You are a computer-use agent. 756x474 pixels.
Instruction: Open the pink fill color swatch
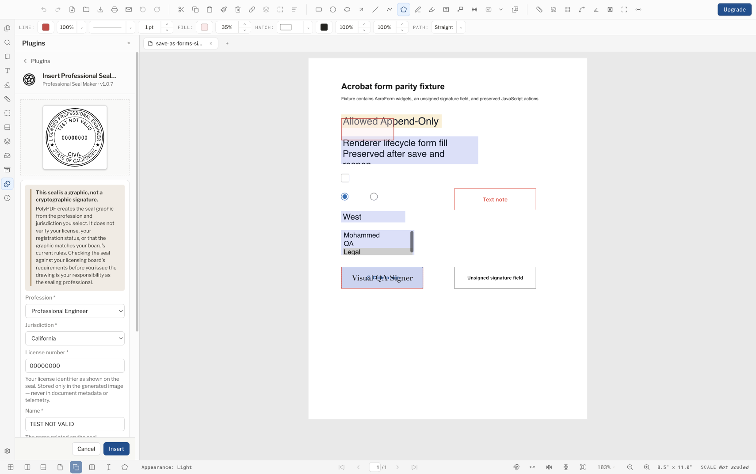[x=204, y=27]
